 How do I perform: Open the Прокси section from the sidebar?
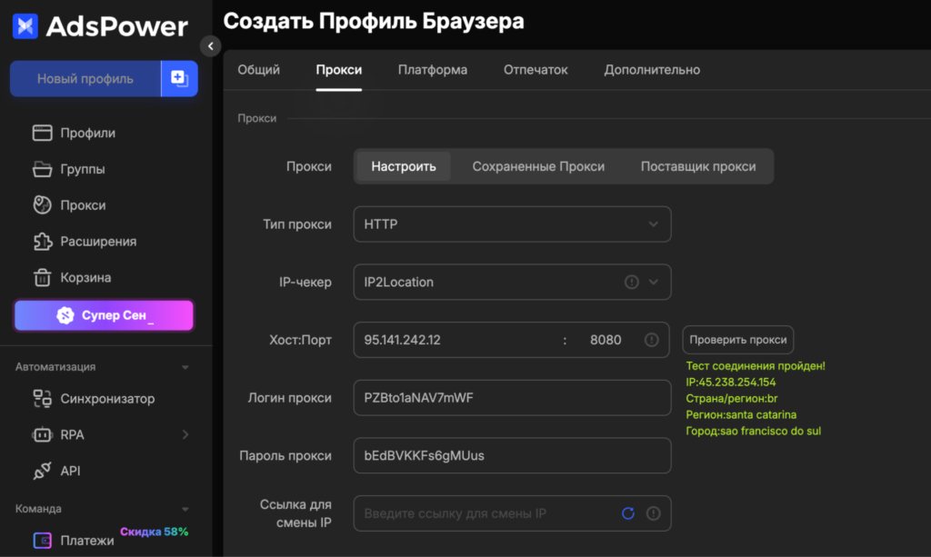42,204
